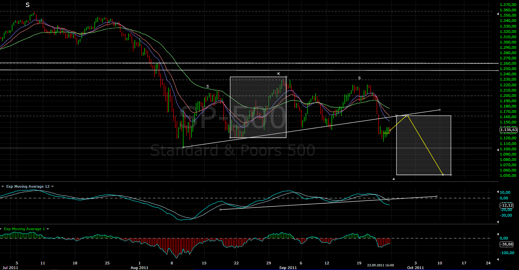Select the large S annotation at top left
The width and height of the screenshot is (519, 270).
pos(28,5)
